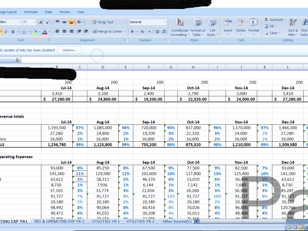
Task: Open the fill color dropdown arrow
Action: pos(39,31)
